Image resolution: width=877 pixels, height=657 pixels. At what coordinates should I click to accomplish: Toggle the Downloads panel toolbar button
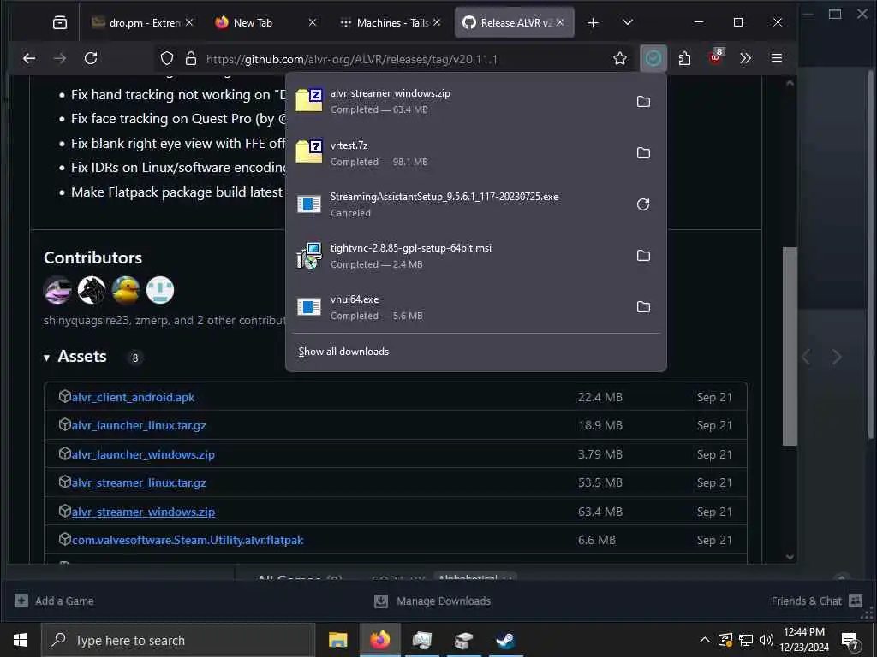pos(653,58)
